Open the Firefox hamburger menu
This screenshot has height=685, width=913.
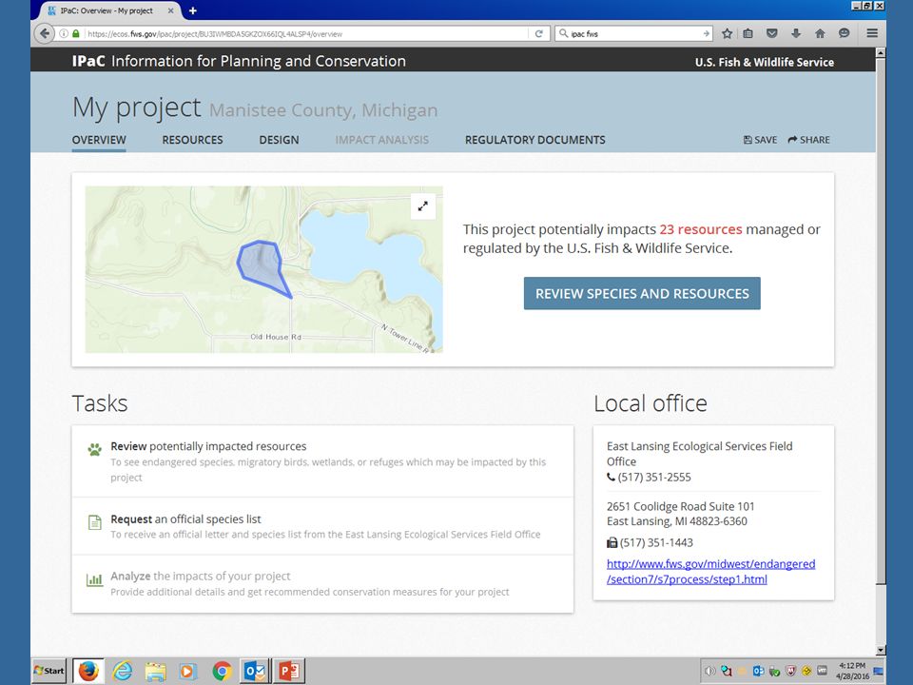point(872,34)
